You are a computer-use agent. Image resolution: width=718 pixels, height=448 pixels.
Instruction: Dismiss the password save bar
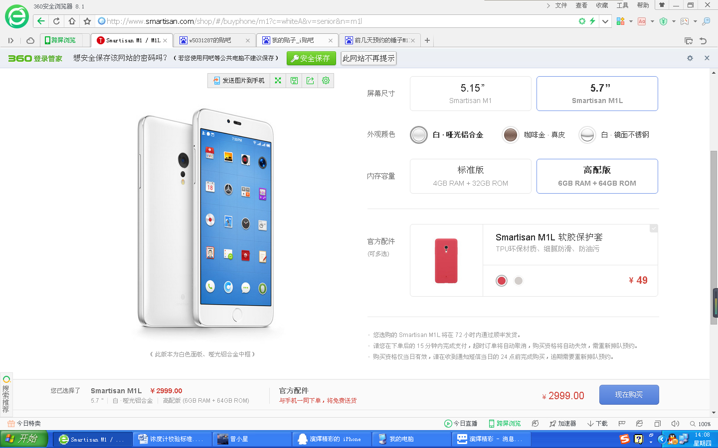click(707, 58)
